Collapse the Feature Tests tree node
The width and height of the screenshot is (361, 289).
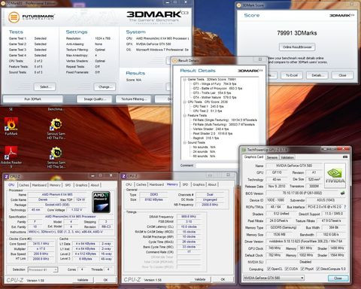point(184,115)
